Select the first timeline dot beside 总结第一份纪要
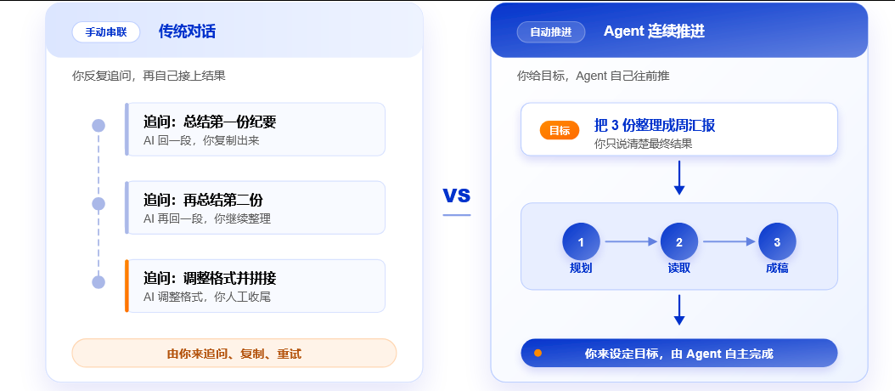 coord(99,125)
